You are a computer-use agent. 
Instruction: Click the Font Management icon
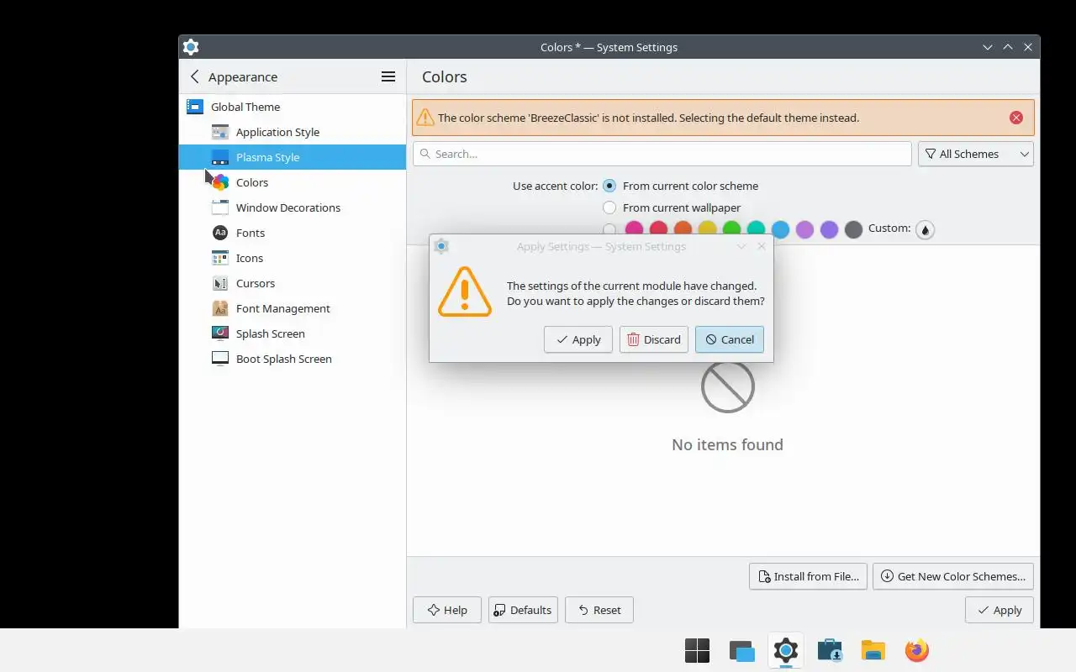[220, 308]
